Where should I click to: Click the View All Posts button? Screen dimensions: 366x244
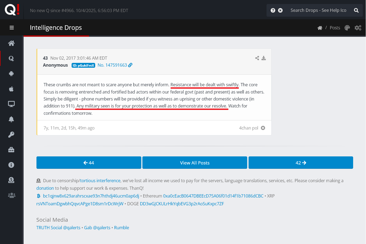195,163
